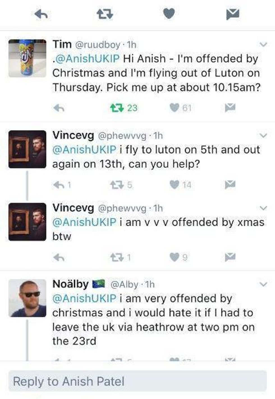Retweet Tim's tweet with 23 retweets
The image size is (275, 399).
tap(117, 108)
